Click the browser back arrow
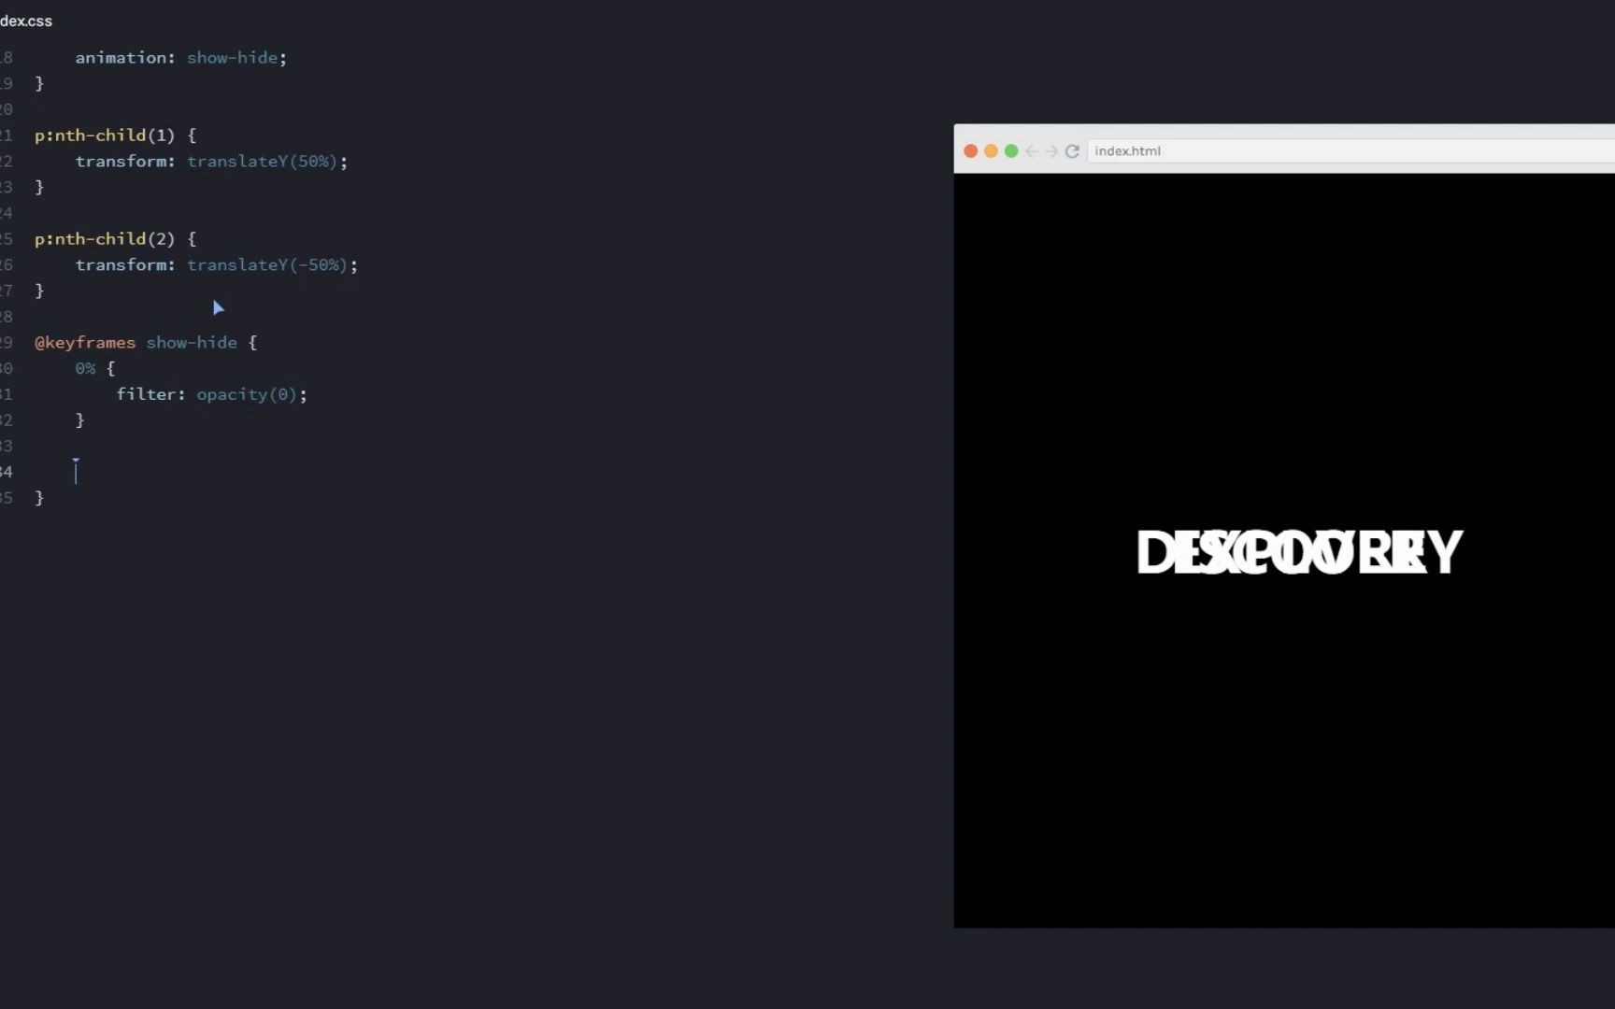 1032,151
